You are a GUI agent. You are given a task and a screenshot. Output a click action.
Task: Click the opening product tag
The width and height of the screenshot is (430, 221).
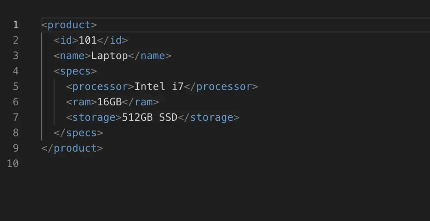click(x=69, y=25)
